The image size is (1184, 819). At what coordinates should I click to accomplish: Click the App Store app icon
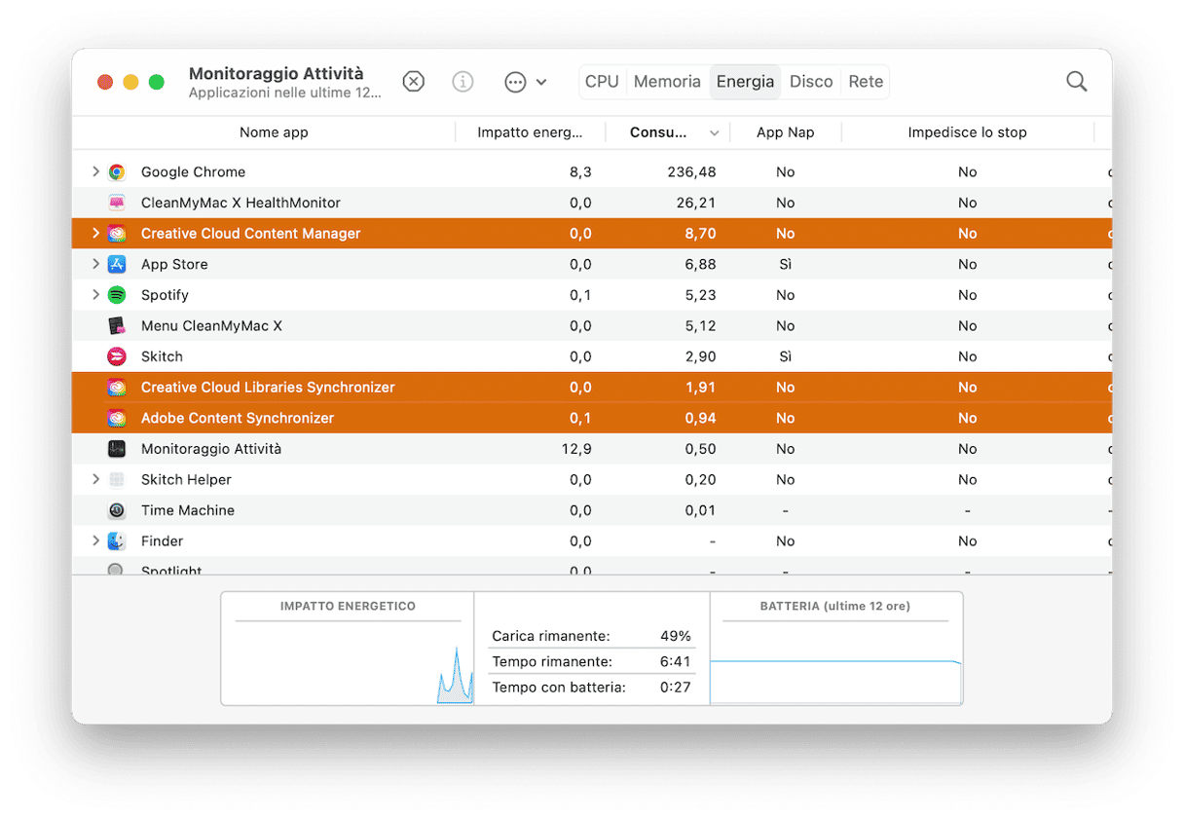point(117,264)
